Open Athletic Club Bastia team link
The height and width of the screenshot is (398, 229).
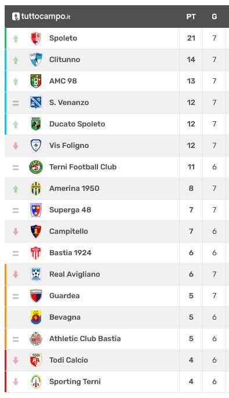coord(85,339)
